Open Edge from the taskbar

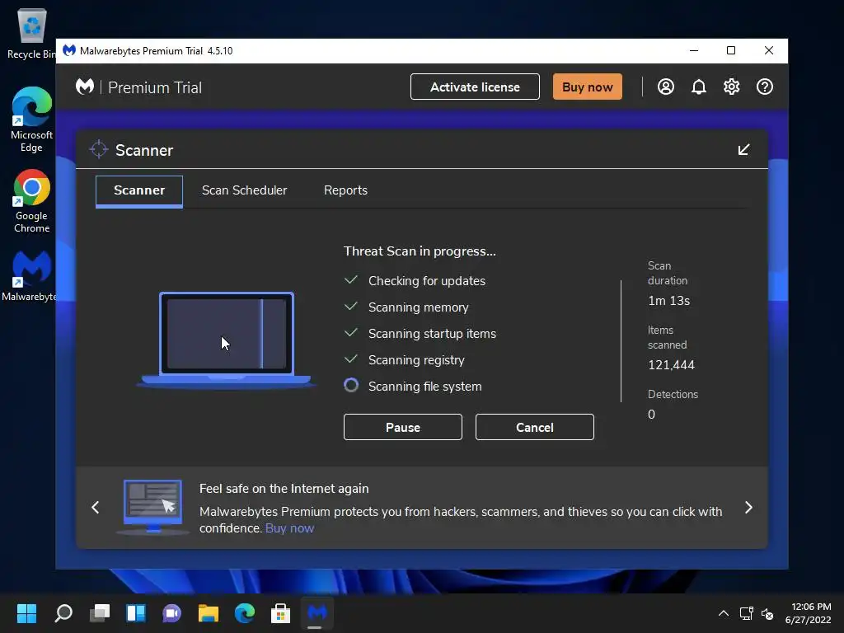click(244, 613)
